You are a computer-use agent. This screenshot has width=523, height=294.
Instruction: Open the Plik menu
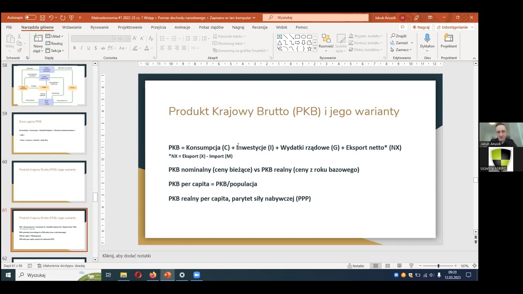pyautogui.click(x=9, y=27)
